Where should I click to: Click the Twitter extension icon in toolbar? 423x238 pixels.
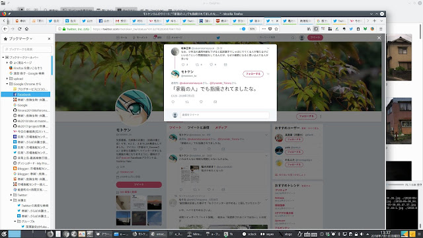pos(351,29)
